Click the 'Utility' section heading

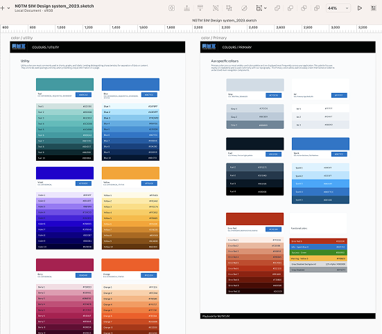point(25,61)
